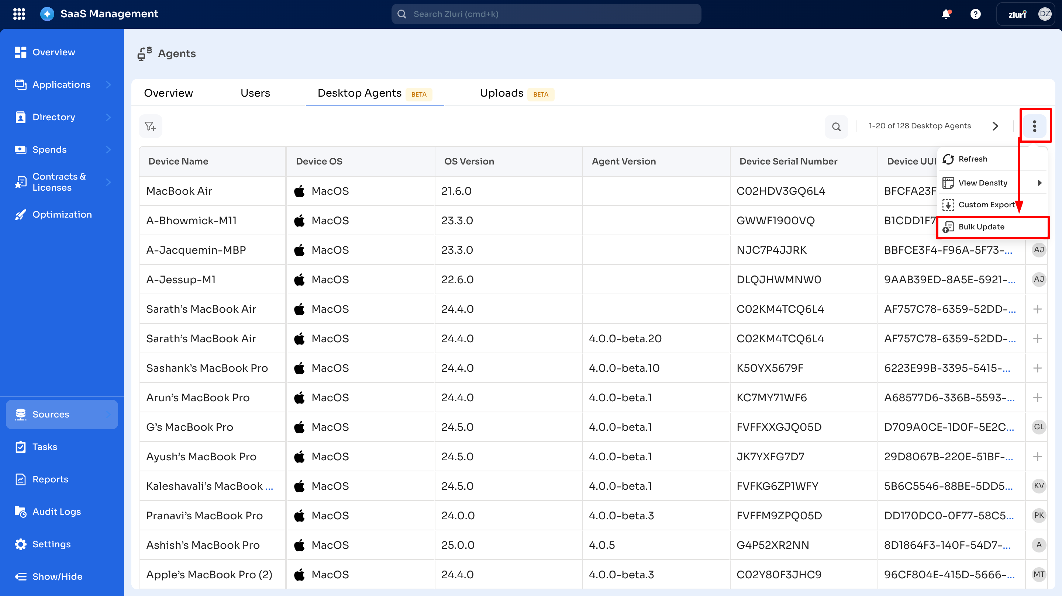Open the three-dot options menu
The image size is (1062, 596).
tap(1034, 126)
